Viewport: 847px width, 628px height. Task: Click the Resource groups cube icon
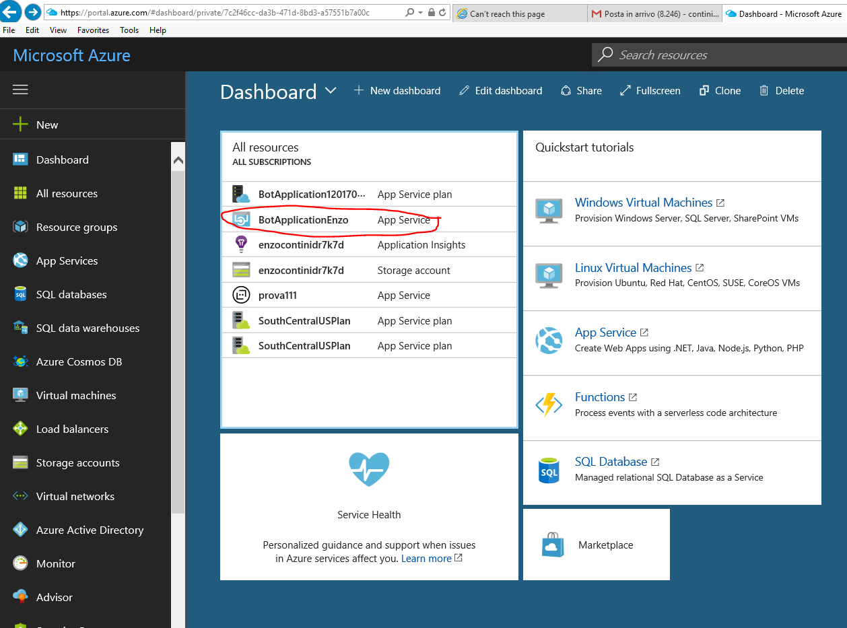pyautogui.click(x=20, y=228)
